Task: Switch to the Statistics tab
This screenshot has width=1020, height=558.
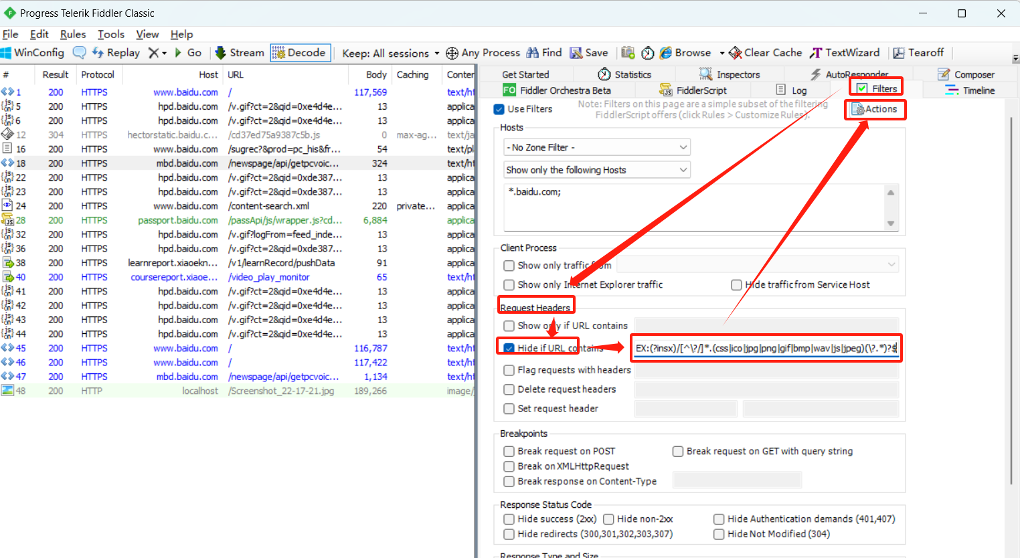Action: tap(624, 75)
